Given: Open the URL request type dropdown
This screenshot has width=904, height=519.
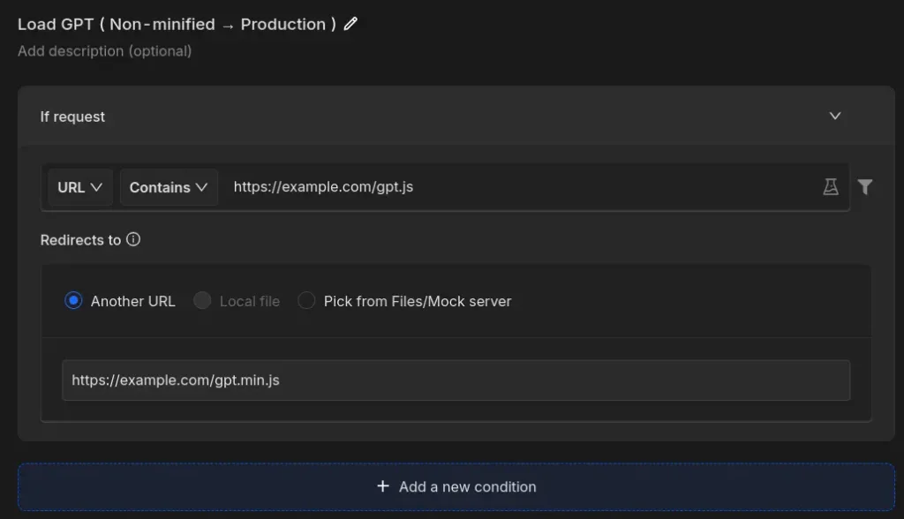Looking at the screenshot, I should pos(80,187).
